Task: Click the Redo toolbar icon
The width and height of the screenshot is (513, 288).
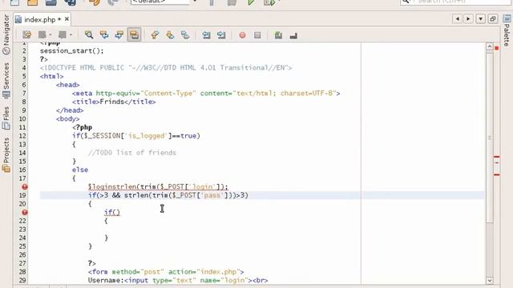Action: pyautogui.click(x=113, y=2)
